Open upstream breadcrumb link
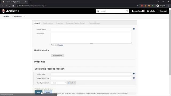The width and height of the screenshot is (171, 96). [18, 17]
